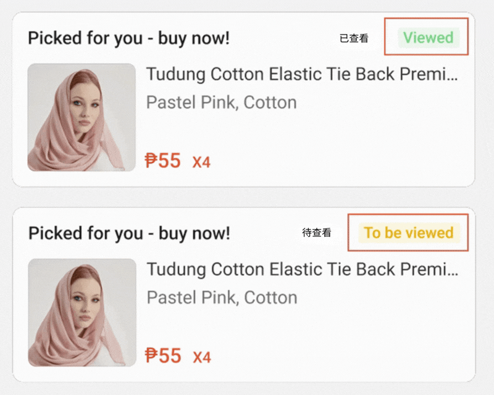Click the X4 quantity in To be viewed card

pos(201,357)
